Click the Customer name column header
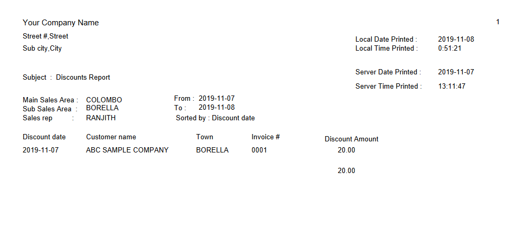Image resolution: width=507 pixels, height=239 pixels. pos(111,137)
